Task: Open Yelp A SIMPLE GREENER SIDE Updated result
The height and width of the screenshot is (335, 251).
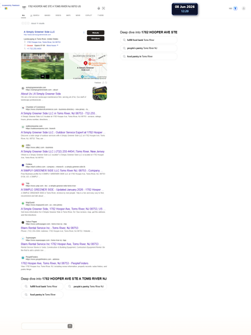Action: [62, 190]
